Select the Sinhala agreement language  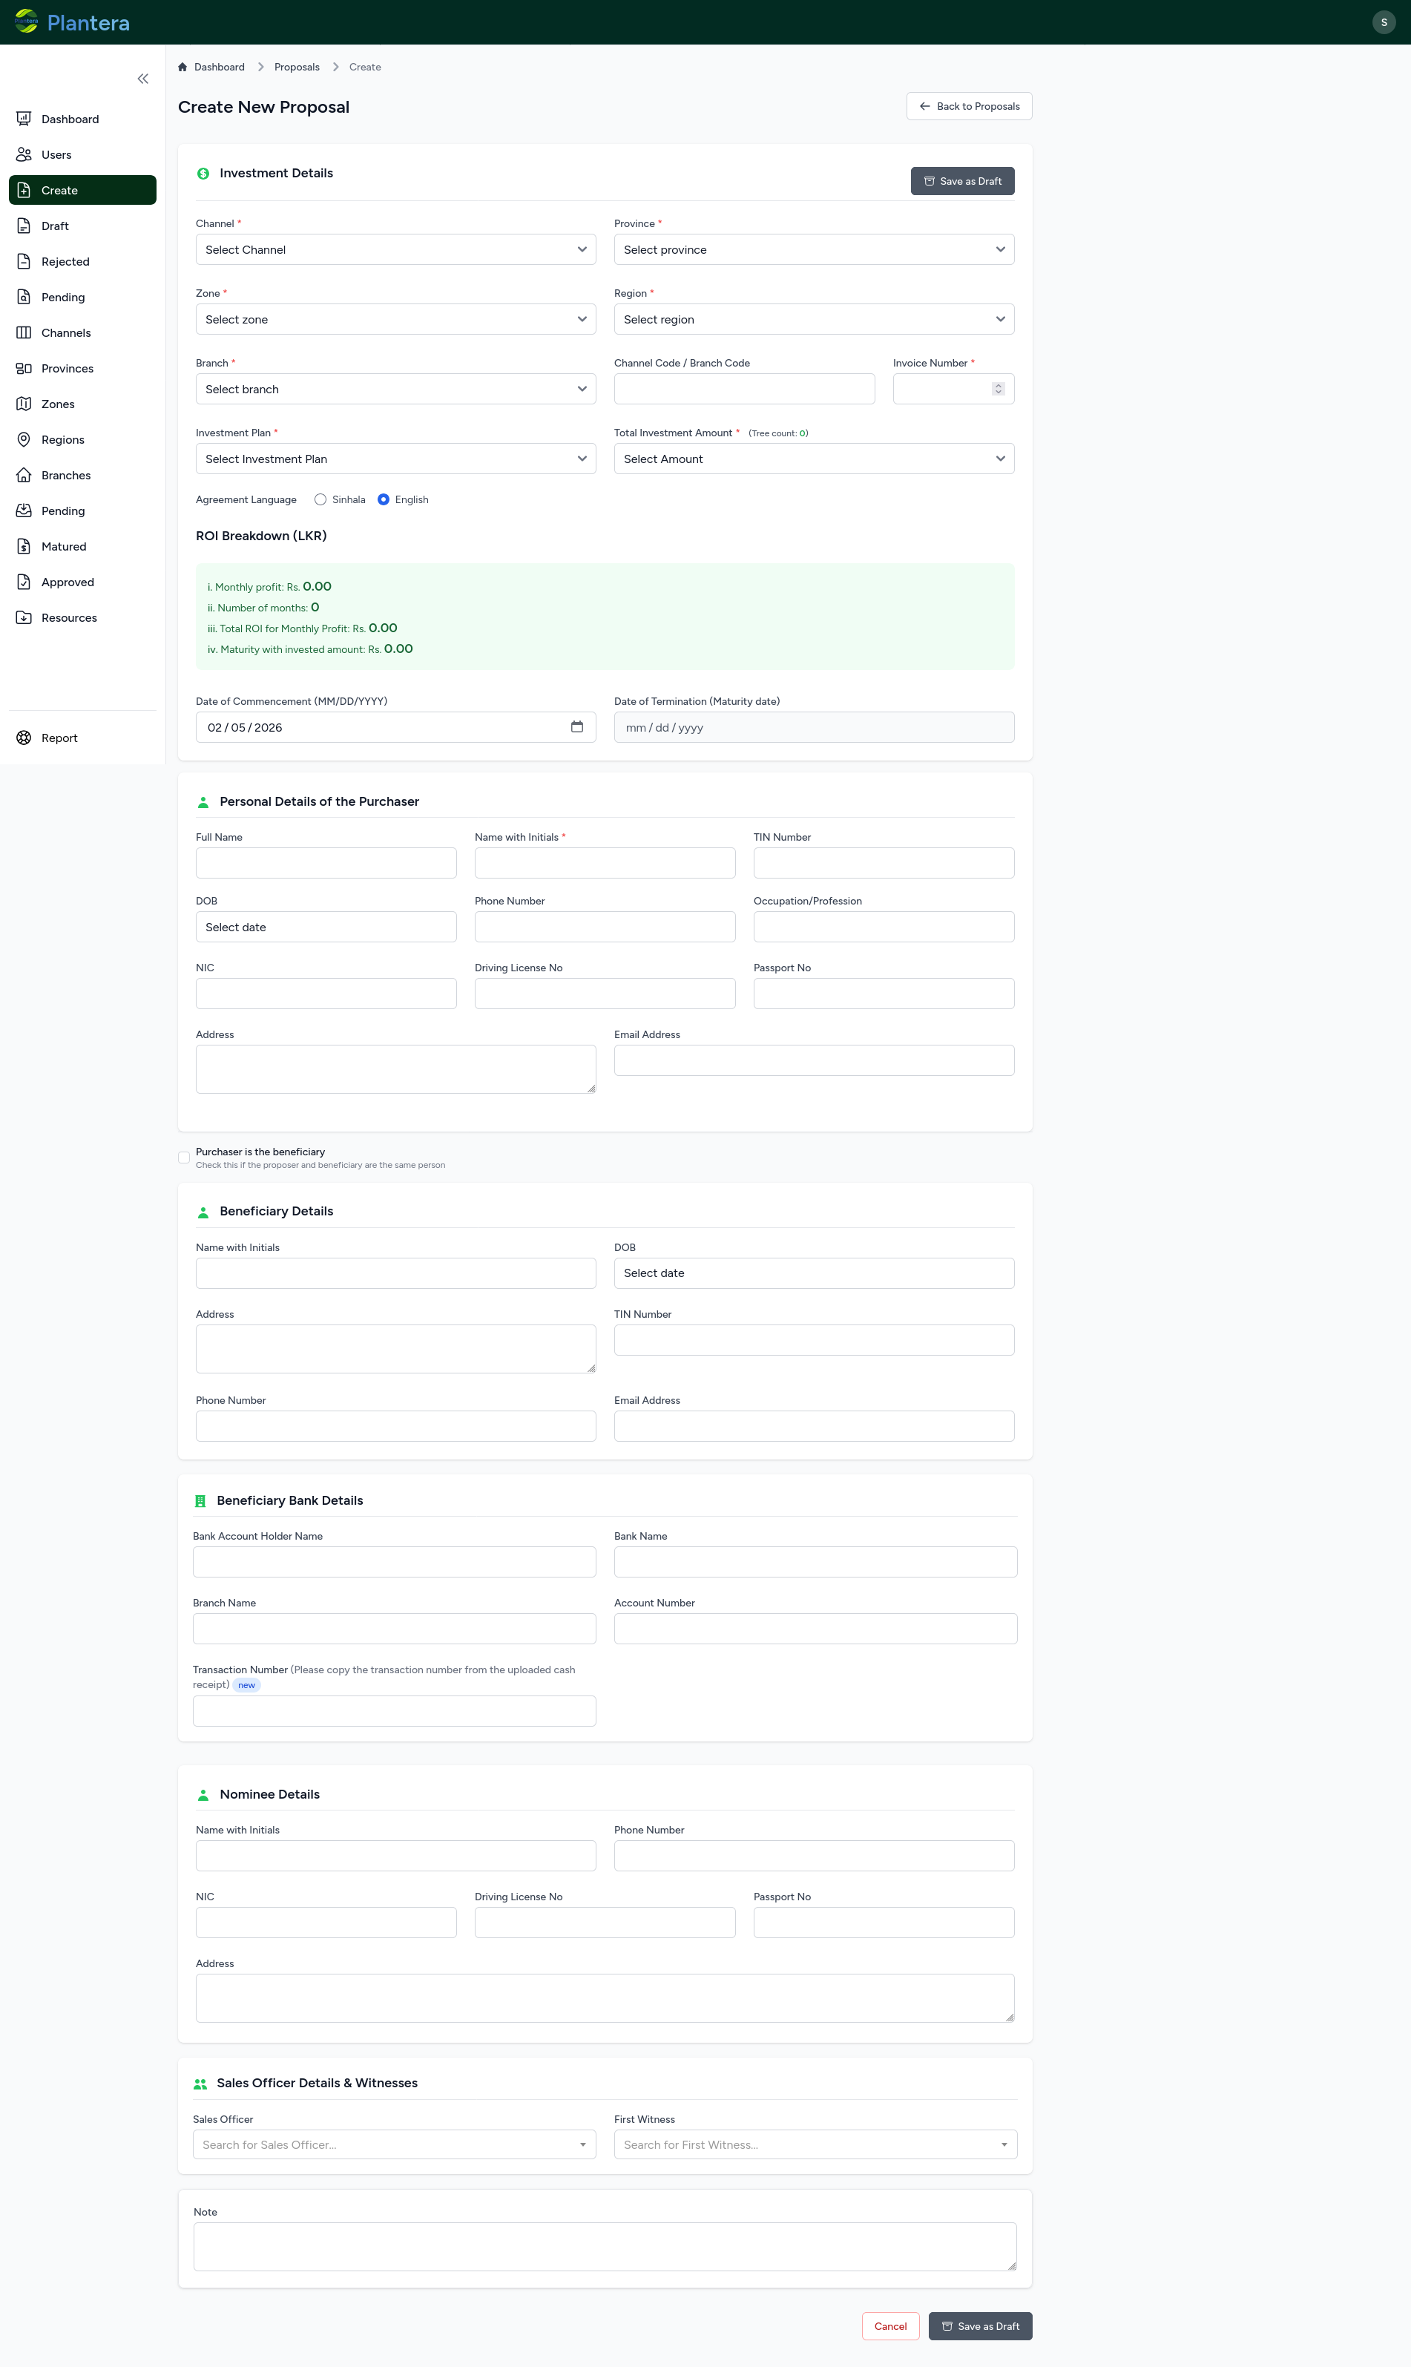click(320, 499)
